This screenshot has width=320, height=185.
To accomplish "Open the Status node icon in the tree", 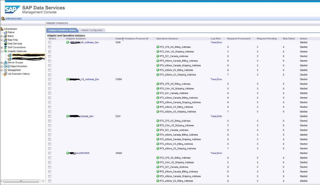I will pyautogui.click(x=6, y=32).
